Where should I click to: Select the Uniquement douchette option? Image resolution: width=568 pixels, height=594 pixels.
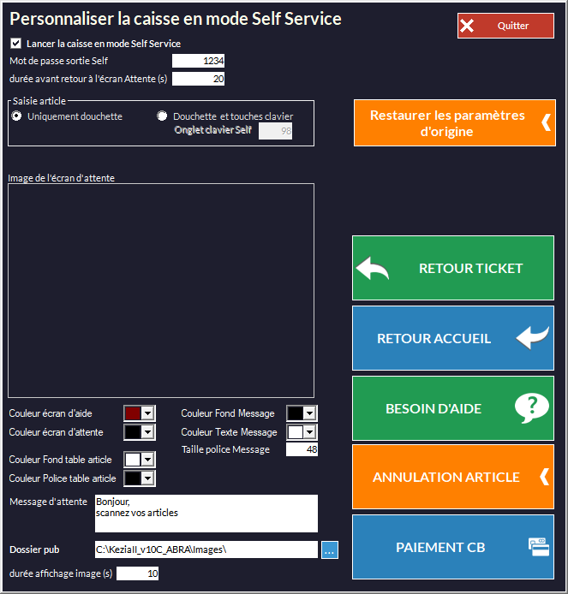click(x=16, y=116)
